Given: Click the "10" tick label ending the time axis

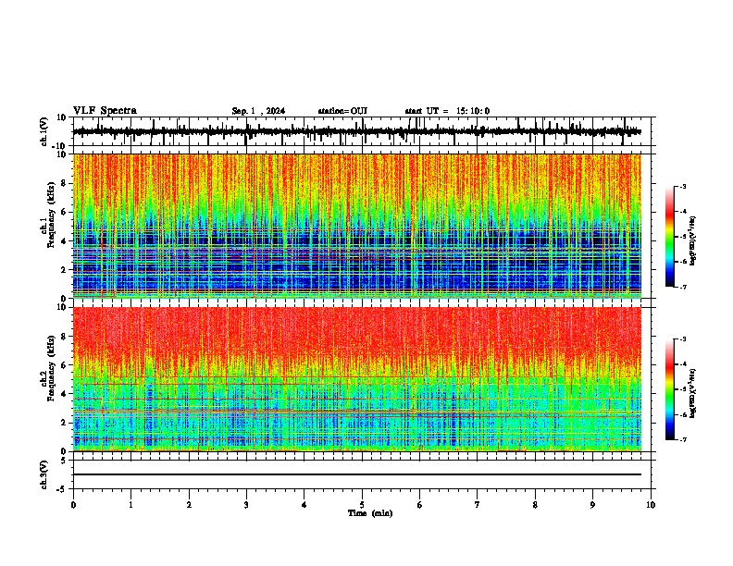Looking at the screenshot, I should click(651, 505).
